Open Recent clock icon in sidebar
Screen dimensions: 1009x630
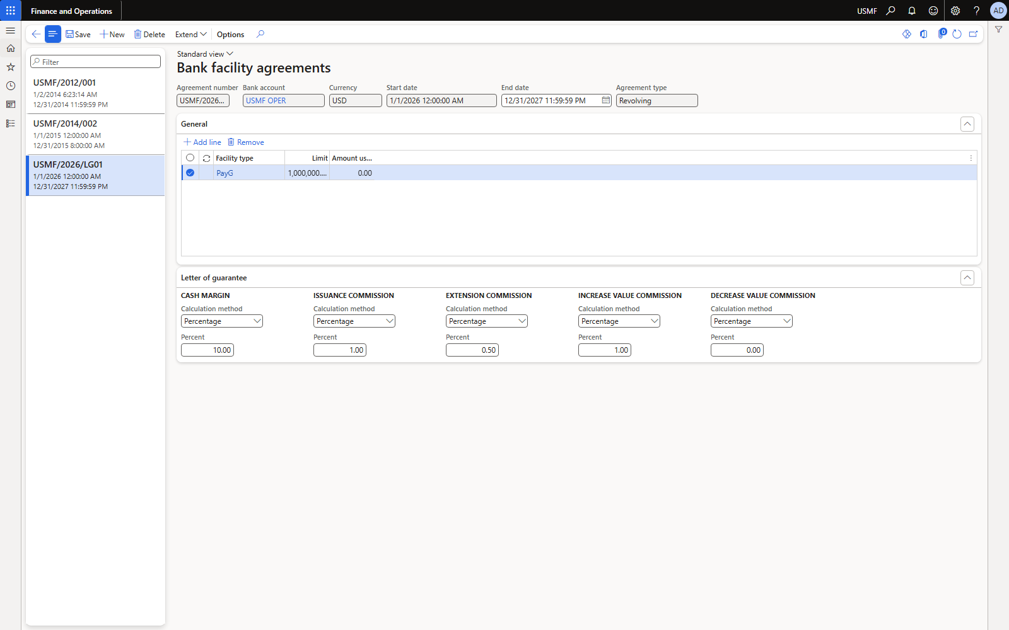click(10, 86)
